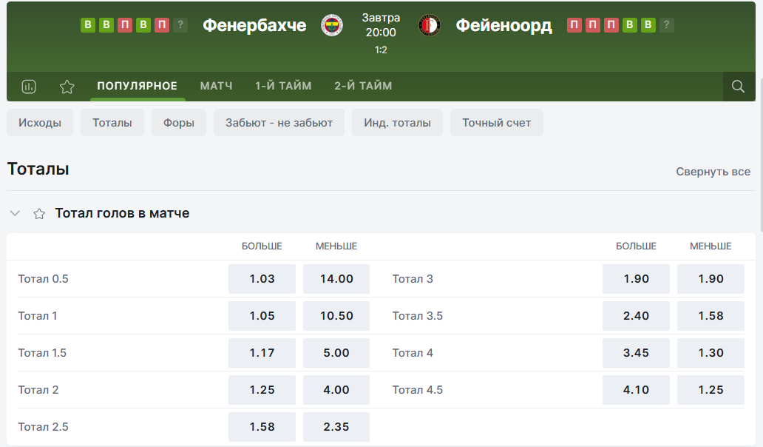Image resolution: width=763 pixels, height=447 pixels.
Task: Bet Тотал 3 меньше at 1.90
Action: click(711, 279)
